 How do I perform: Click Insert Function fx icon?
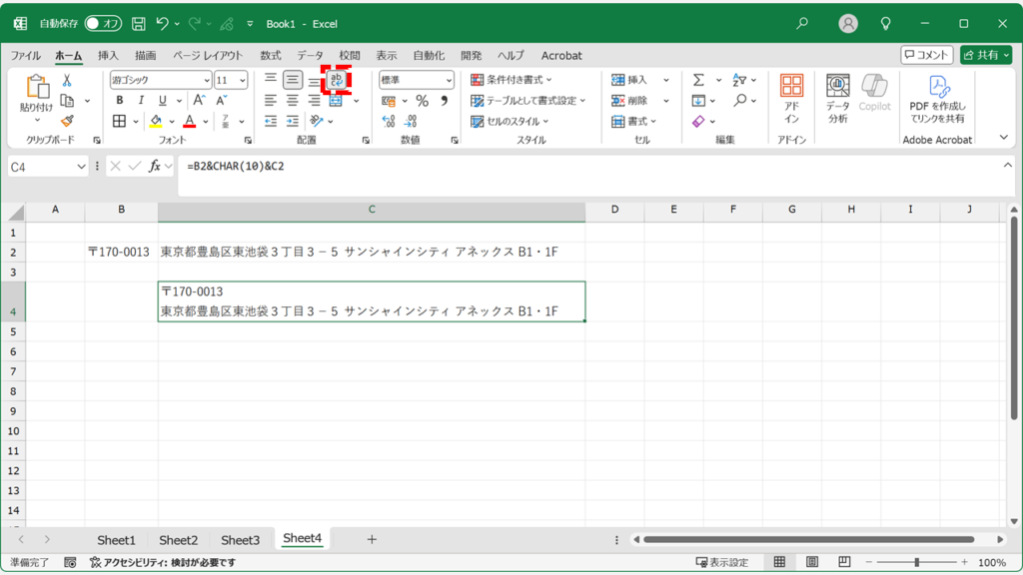tap(155, 167)
